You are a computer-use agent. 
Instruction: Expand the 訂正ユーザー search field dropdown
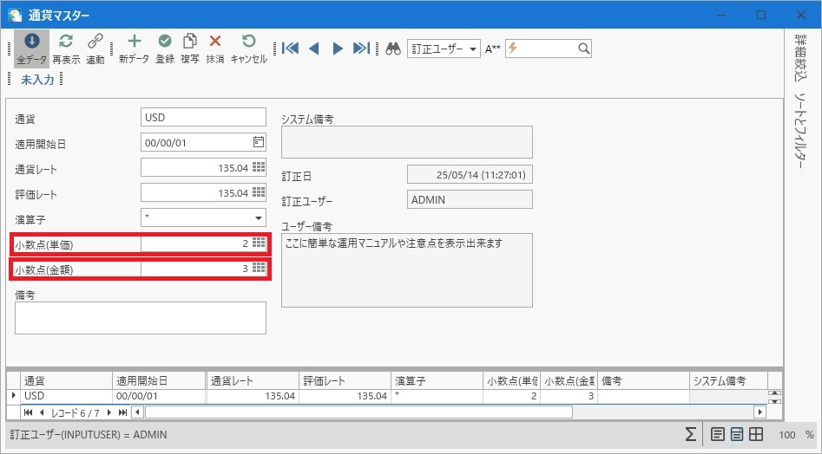(x=473, y=49)
